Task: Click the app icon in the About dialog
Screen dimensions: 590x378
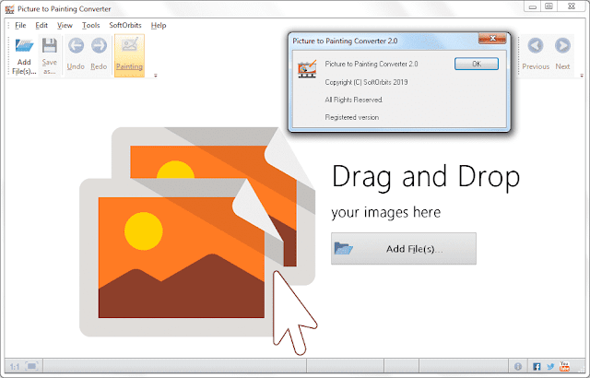Action: [307, 68]
